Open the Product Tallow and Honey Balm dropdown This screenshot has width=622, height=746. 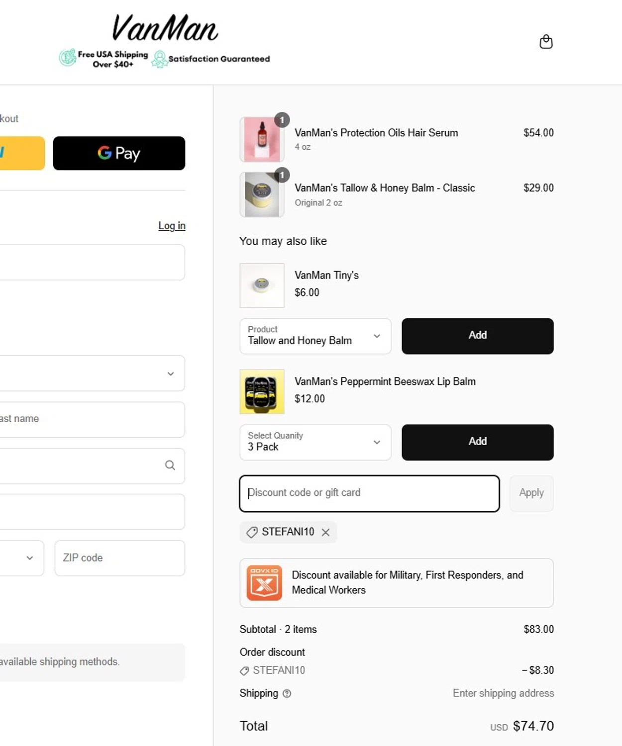pyautogui.click(x=315, y=336)
